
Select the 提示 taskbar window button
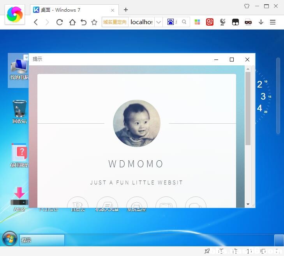pyautogui.click(x=42, y=240)
